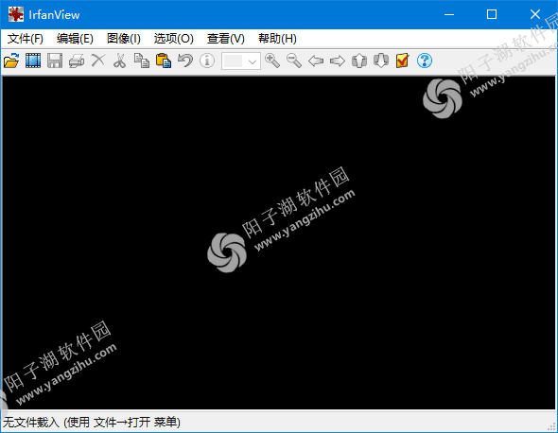Click the down arrow page icon
Image resolution: width=558 pixels, height=433 pixels.
click(x=381, y=61)
